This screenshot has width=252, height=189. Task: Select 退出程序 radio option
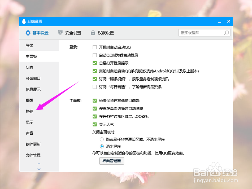click(102, 146)
